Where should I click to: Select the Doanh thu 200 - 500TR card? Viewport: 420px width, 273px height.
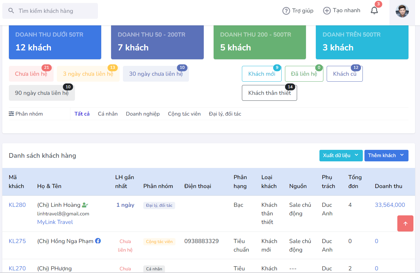click(x=260, y=42)
